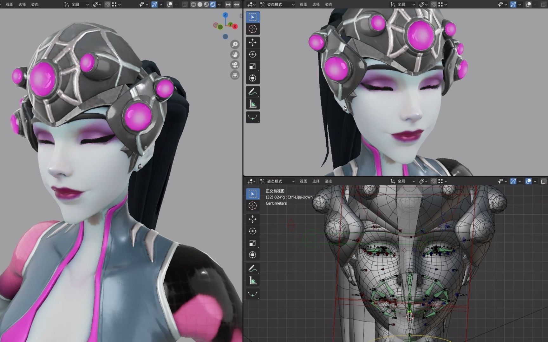
Task: Open 选择 menu in left viewport header
Action: 22,4
